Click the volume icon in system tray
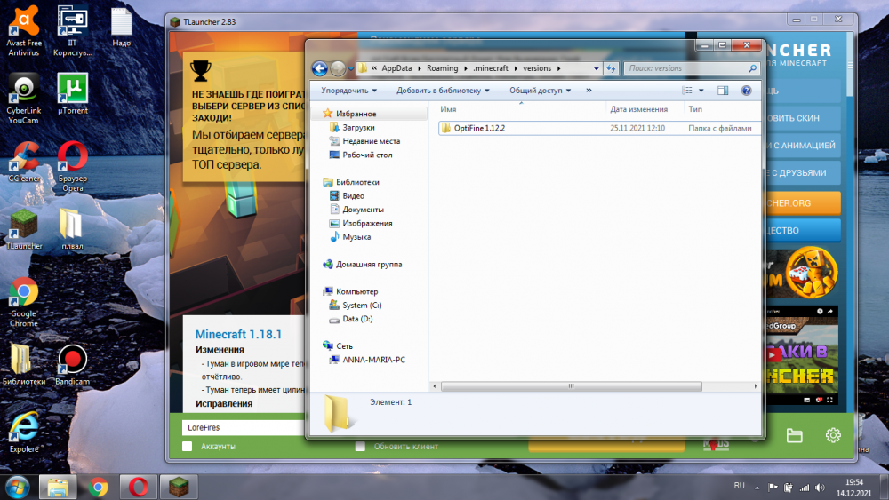This screenshot has width=889, height=500. [820, 488]
